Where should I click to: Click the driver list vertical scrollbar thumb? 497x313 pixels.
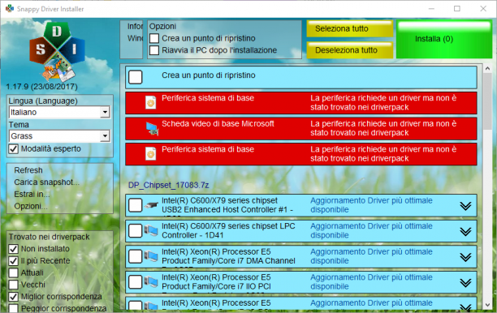(487, 101)
